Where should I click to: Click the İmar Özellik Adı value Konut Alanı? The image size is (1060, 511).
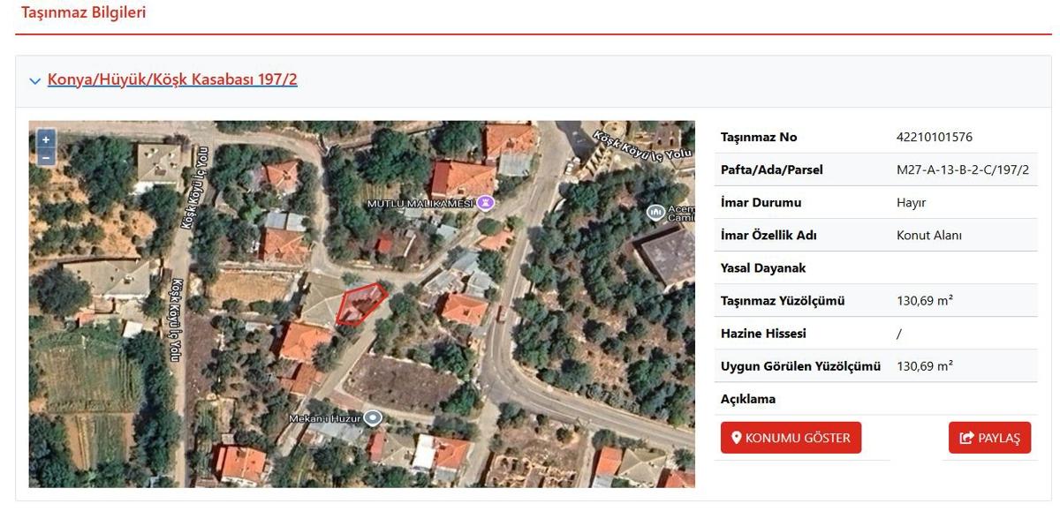point(928,235)
